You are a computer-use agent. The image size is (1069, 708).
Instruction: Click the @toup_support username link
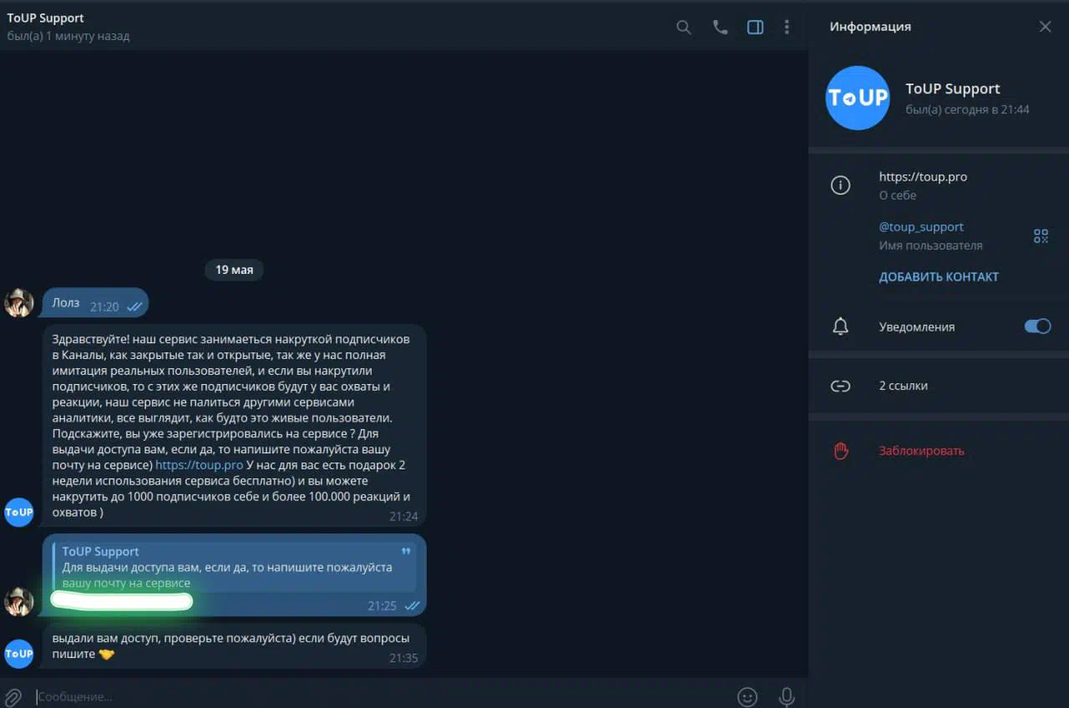click(x=921, y=227)
